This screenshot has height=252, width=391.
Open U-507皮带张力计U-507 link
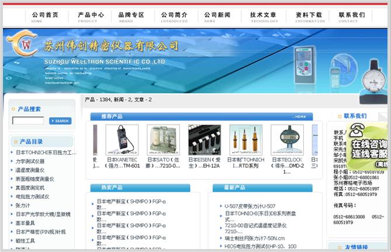[x=250, y=206]
